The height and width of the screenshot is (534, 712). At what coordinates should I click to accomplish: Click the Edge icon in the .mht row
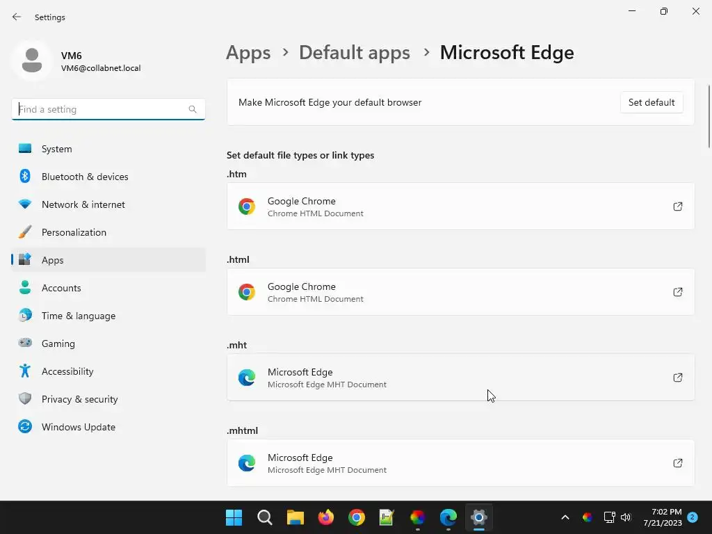click(247, 378)
